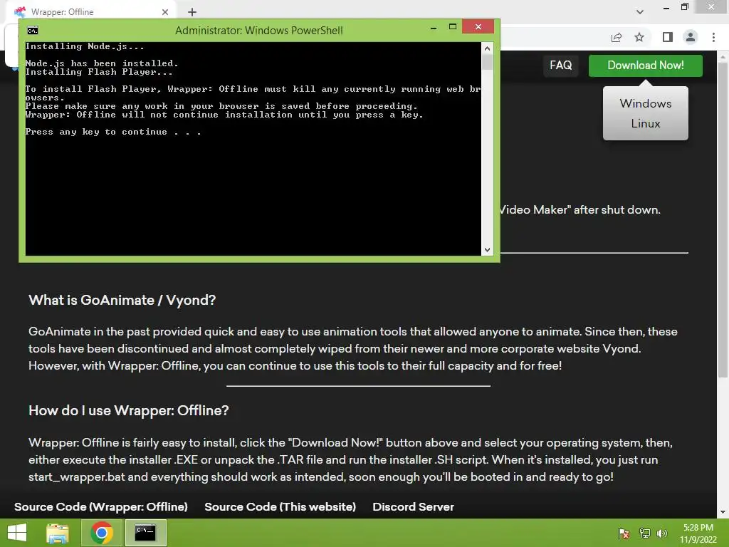Restore down the Chrome window

click(x=684, y=7)
